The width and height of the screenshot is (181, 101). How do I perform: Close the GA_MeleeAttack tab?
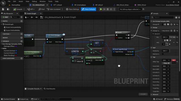tap(47, 5)
